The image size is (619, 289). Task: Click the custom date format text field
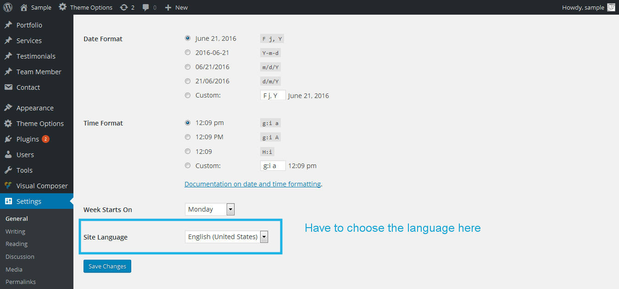coord(273,95)
